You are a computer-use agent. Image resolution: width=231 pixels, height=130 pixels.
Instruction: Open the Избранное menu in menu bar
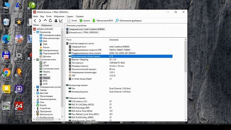59,16
